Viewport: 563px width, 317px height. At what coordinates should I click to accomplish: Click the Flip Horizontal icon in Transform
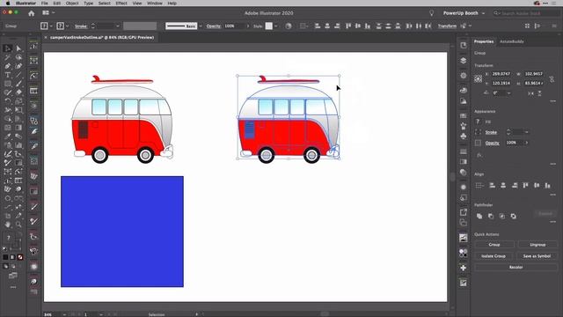(530, 93)
